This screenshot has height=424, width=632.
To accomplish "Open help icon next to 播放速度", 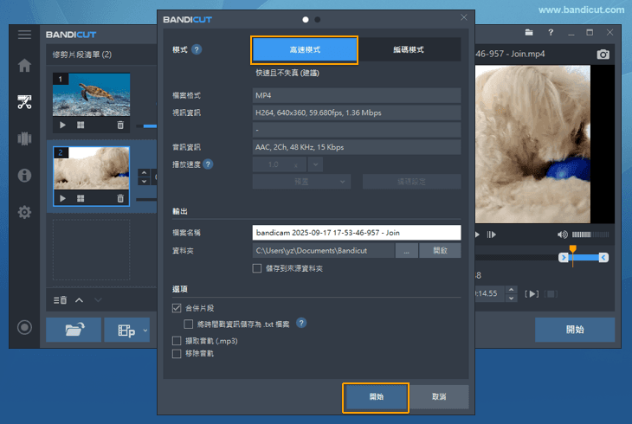I will point(208,164).
